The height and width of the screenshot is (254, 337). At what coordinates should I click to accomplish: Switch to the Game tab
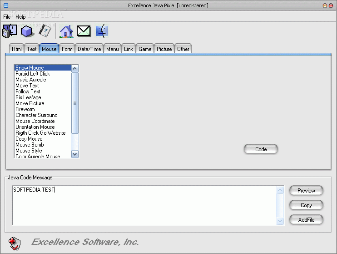click(x=145, y=49)
